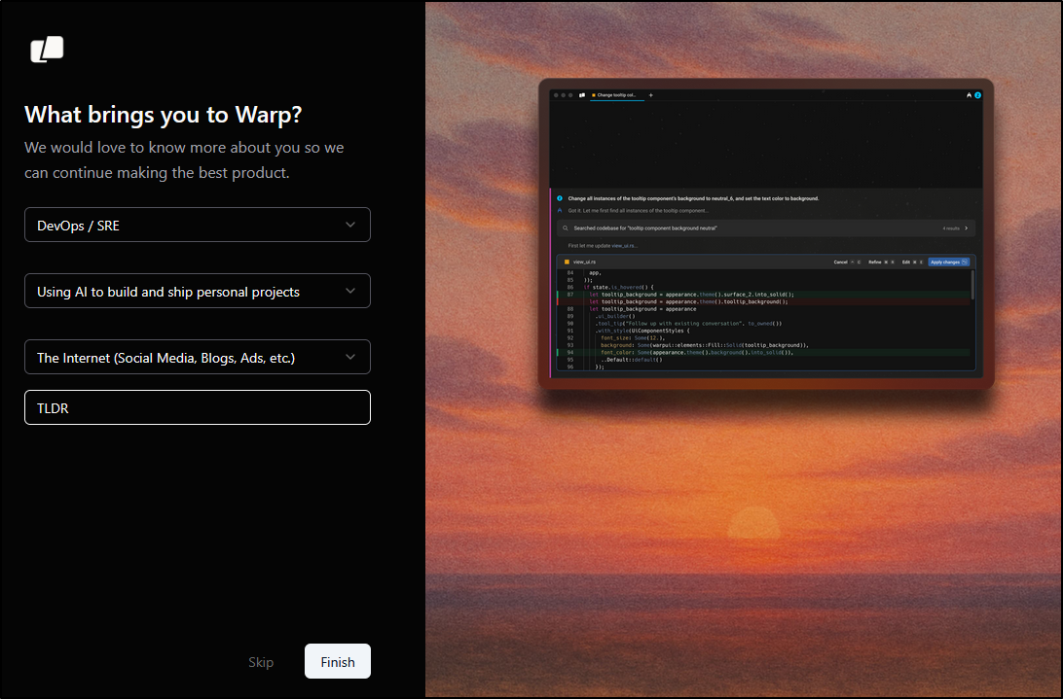The width and height of the screenshot is (1063, 699).
Task: Click the 'Change tooltip col...' tab in preview
Action: coord(615,95)
